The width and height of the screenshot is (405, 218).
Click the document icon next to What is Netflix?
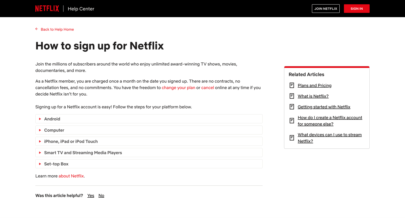[x=292, y=96]
